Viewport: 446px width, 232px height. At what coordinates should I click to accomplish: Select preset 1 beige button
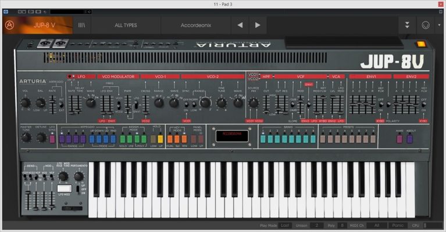point(323,139)
